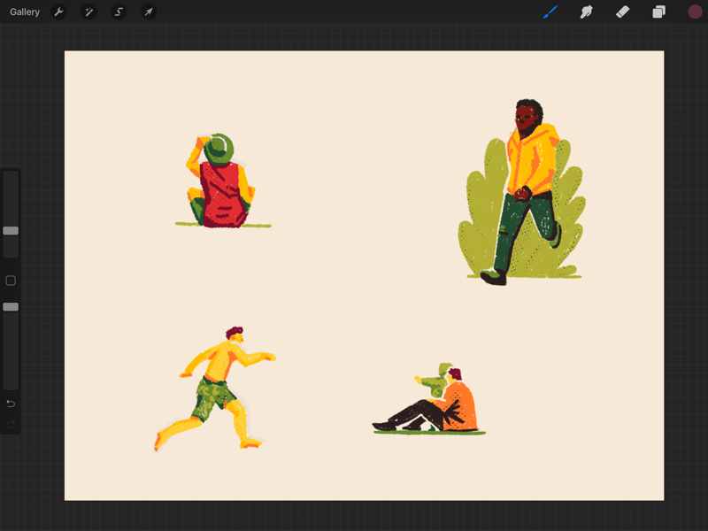Click the seated figure with green hat

point(221,181)
